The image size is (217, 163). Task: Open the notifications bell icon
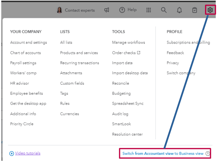click(179, 10)
